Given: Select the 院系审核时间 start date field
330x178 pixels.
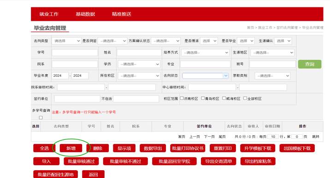Looking at the screenshot, I should click(x=81, y=87).
